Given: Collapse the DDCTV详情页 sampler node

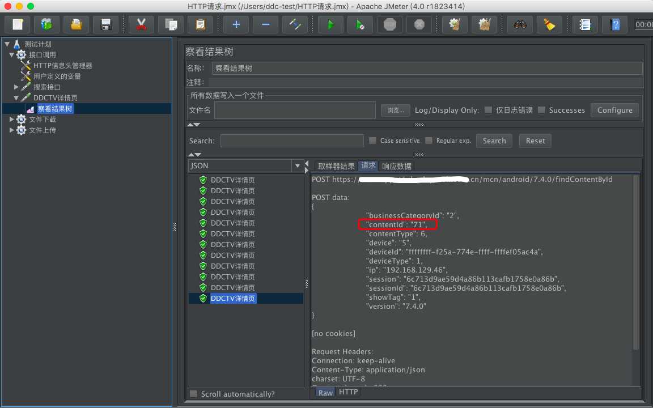Looking at the screenshot, I should (16, 98).
